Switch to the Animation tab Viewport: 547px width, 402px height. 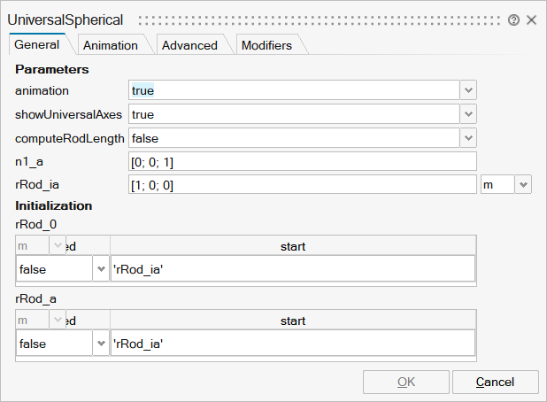click(x=110, y=45)
